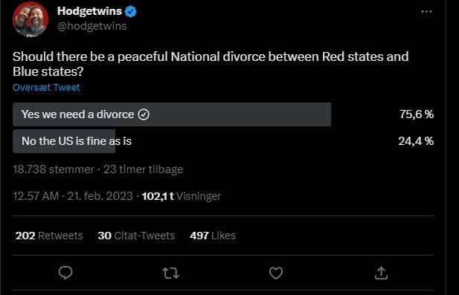This screenshot has width=459, height=295.
Task: Click the checkmark icon on voted option
Action: coord(144,114)
